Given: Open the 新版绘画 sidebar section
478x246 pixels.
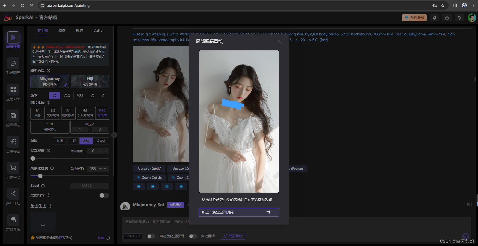Looking at the screenshot, I should pos(13,40).
